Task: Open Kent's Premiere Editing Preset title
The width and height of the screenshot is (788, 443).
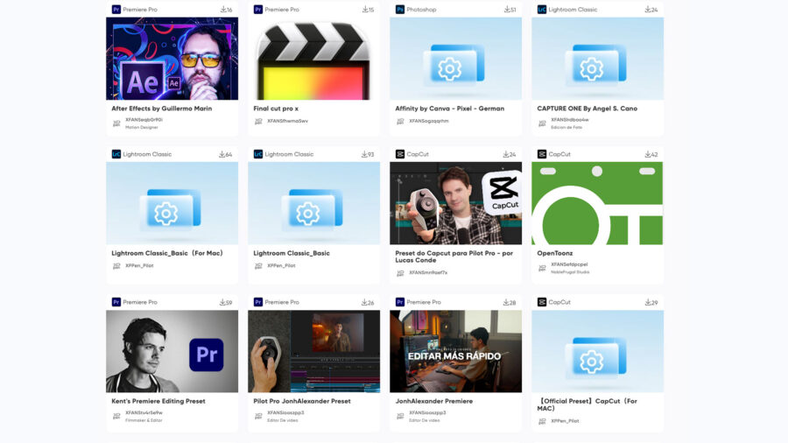Action: pyautogui.click(x=158, y=401)
